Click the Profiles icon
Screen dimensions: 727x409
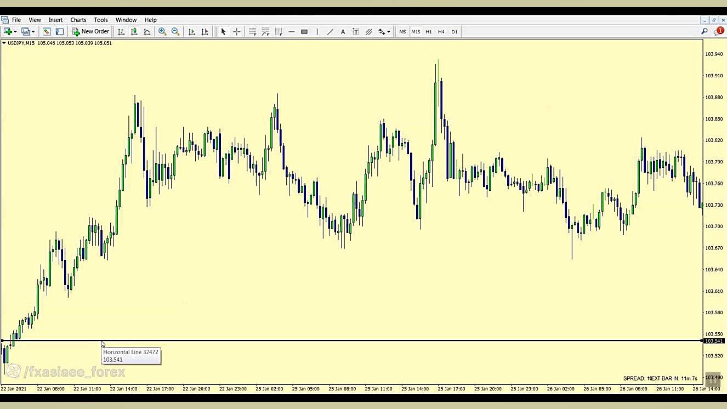click(x=25, y=32)
